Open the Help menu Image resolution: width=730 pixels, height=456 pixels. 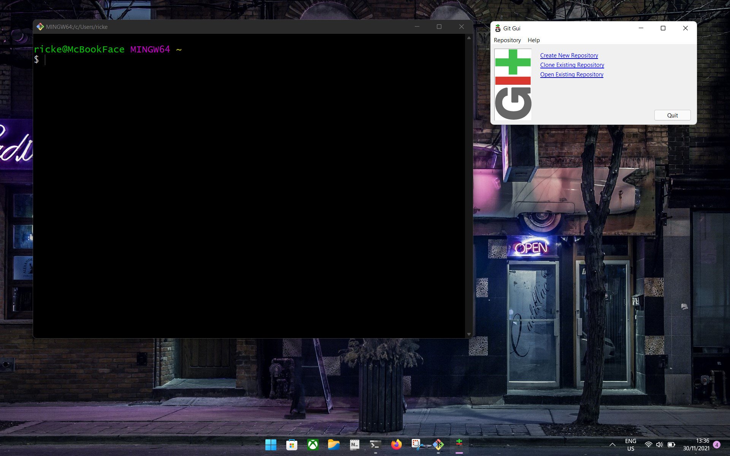click(533, 40)
